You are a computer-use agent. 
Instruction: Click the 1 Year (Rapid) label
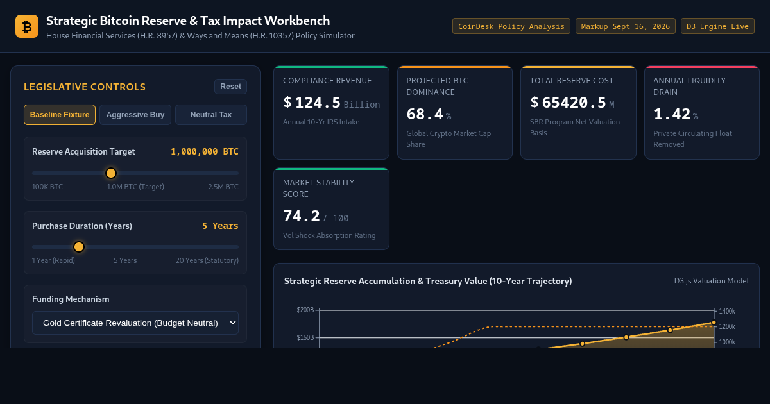[53, 260]
